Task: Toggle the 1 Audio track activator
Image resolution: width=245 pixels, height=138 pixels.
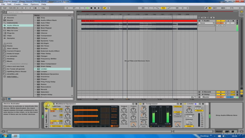Action: pyautogui.click(x=220, y=21)
